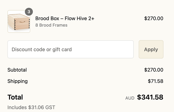Click the $270.00 product line price
174x112 pixels.
point(154,18)
